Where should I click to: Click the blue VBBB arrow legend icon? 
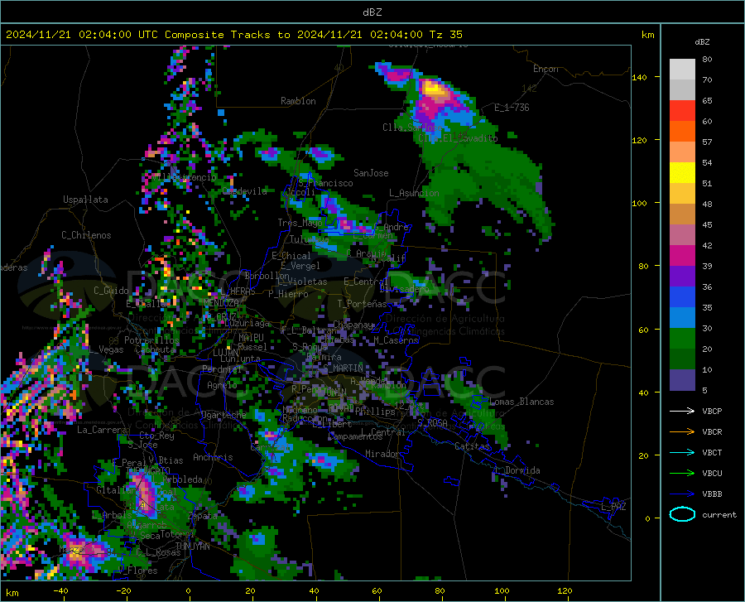click(x=682, y=494)
